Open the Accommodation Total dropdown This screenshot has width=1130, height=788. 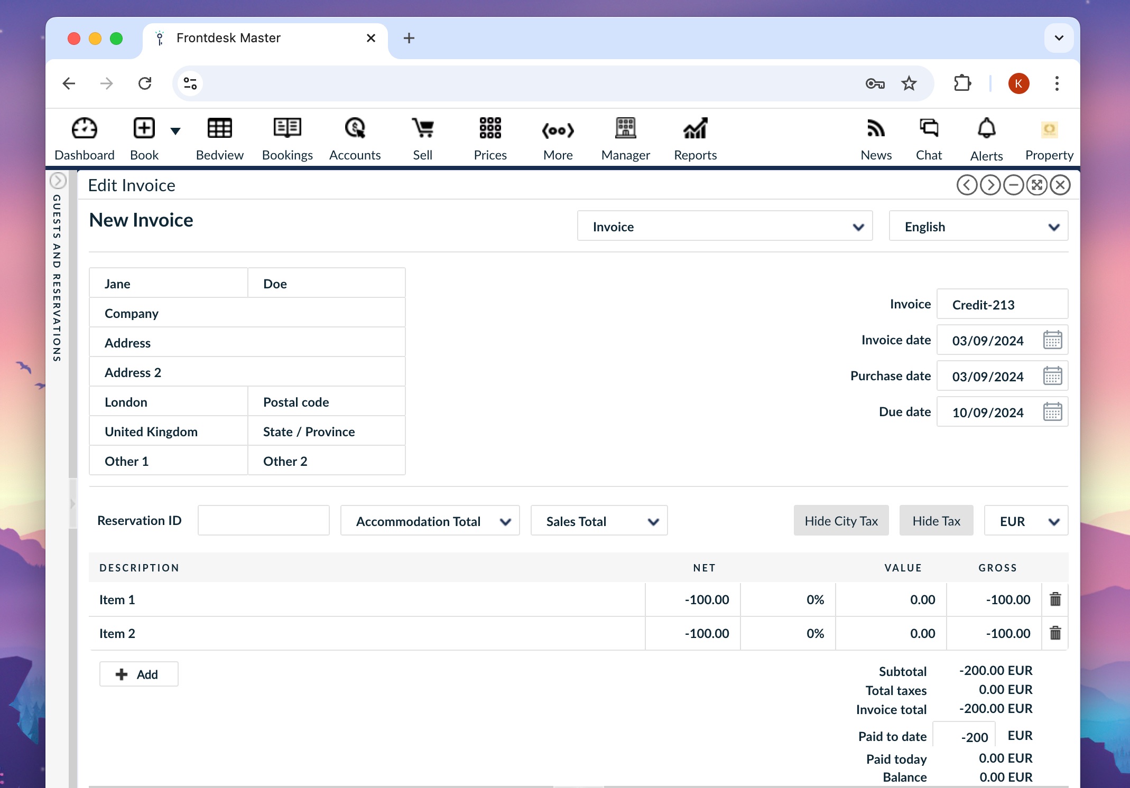pyautogui.click(x=430, y=521)
